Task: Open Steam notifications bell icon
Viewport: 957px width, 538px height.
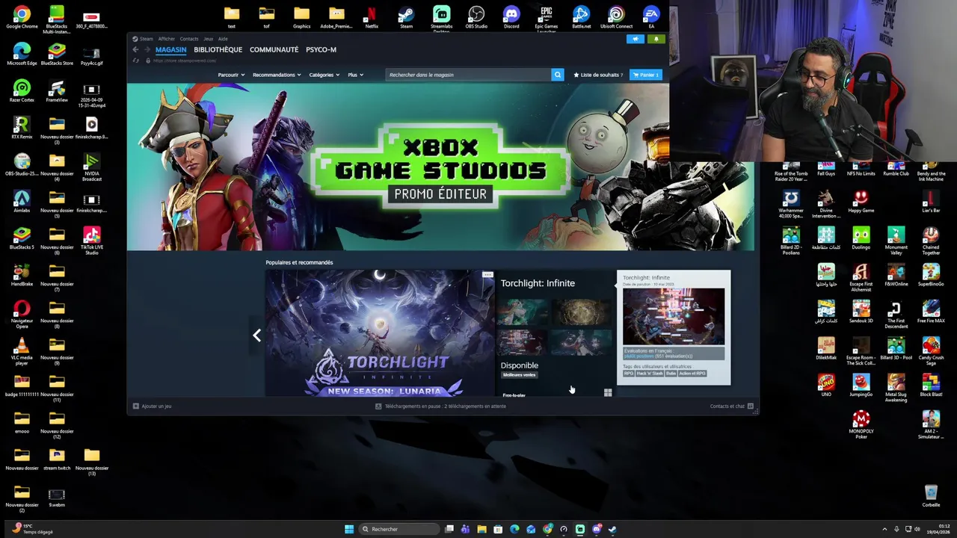Action: (656, 39)
